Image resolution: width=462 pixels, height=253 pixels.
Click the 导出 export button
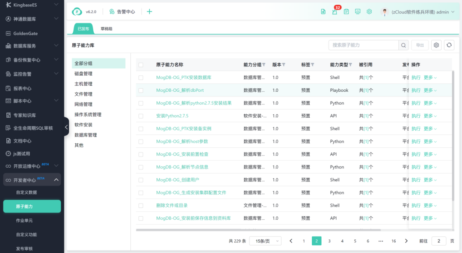[420, 45]
